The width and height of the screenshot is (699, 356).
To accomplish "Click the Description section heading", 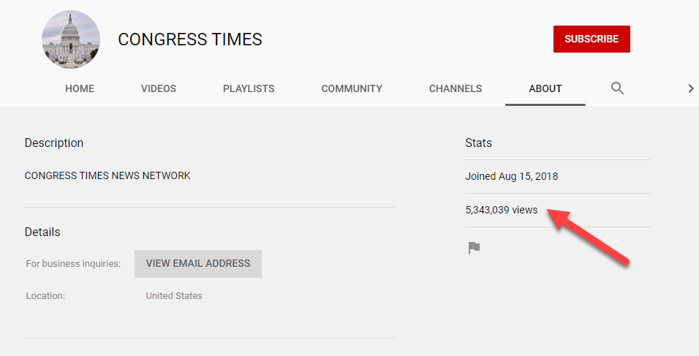I will click(x=54, y=143).
